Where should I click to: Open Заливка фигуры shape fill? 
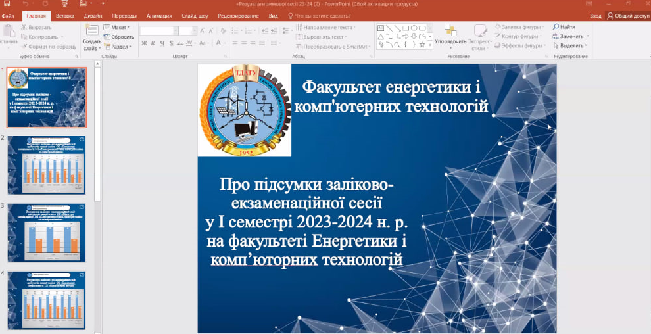[x=519, y=27]
